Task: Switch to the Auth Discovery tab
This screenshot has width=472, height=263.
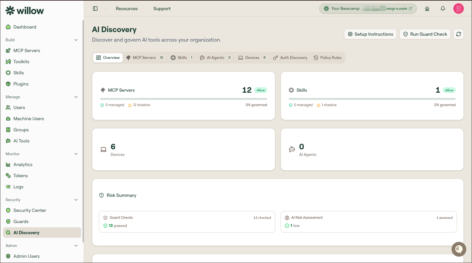Action: click(290, 58)
